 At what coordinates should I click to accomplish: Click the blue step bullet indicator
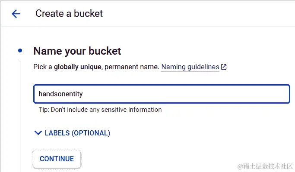coord(20,51)
